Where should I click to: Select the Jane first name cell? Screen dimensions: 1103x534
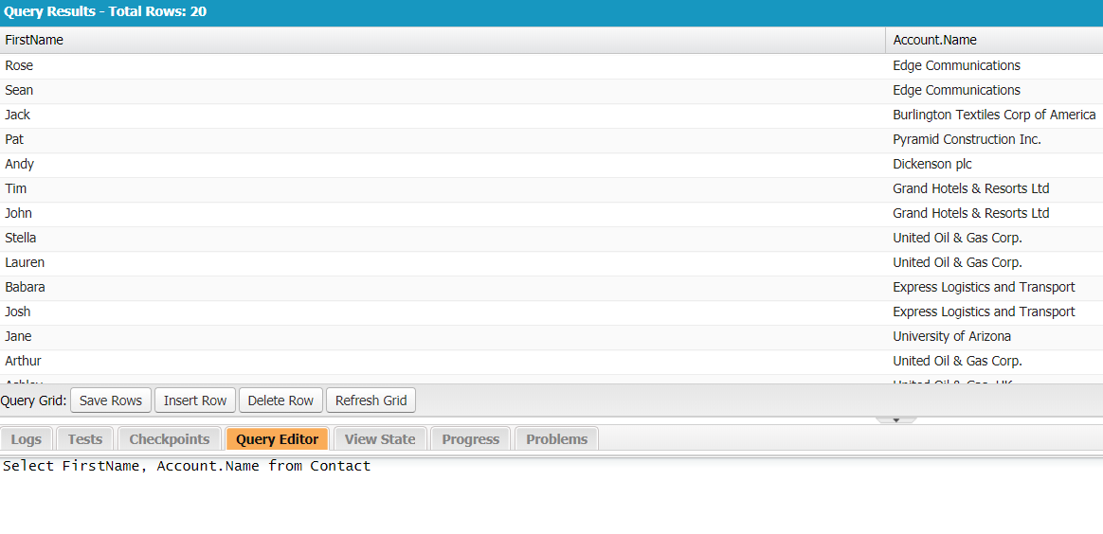(x=443, y=336)
